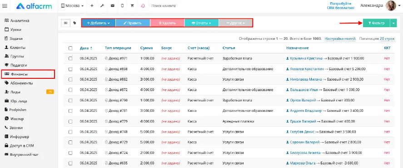Tick checkbox for Доход #781 row
This screenshot has width=403, height=168.
pyautogui.click(x=70, y=111)
